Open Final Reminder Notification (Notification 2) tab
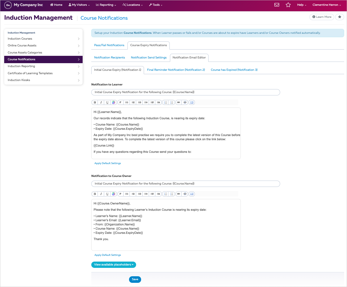 (x=176, y=70)
